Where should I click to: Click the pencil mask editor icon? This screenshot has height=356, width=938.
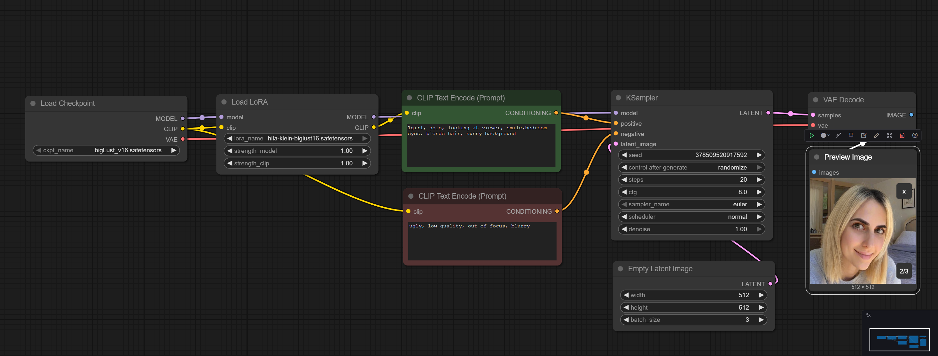[877, 136]
